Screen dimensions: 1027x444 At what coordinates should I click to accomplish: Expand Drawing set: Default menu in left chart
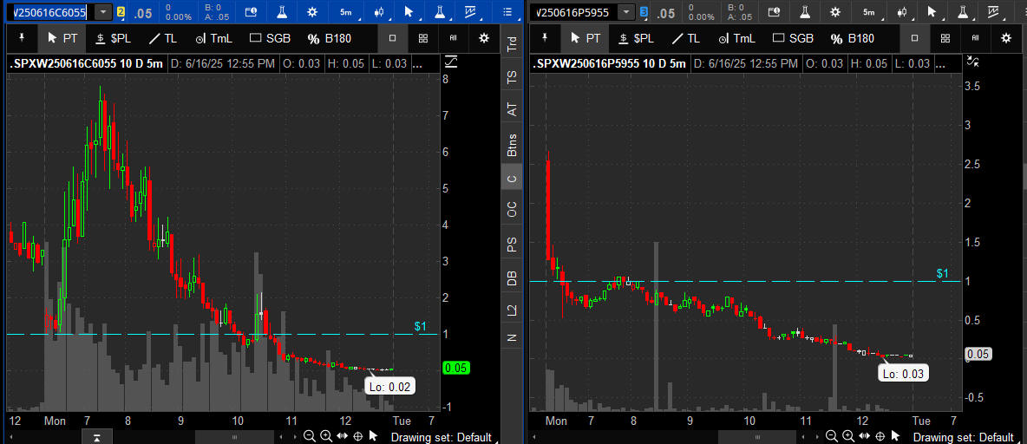tap(441, 437)
